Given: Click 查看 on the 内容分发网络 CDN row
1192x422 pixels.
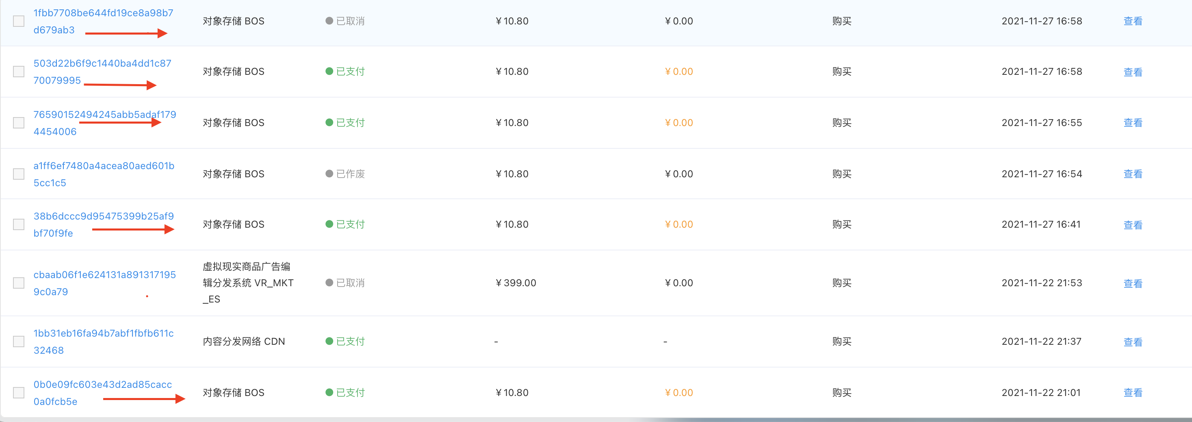Looking at the screenshot, I should pos(1132,342).
